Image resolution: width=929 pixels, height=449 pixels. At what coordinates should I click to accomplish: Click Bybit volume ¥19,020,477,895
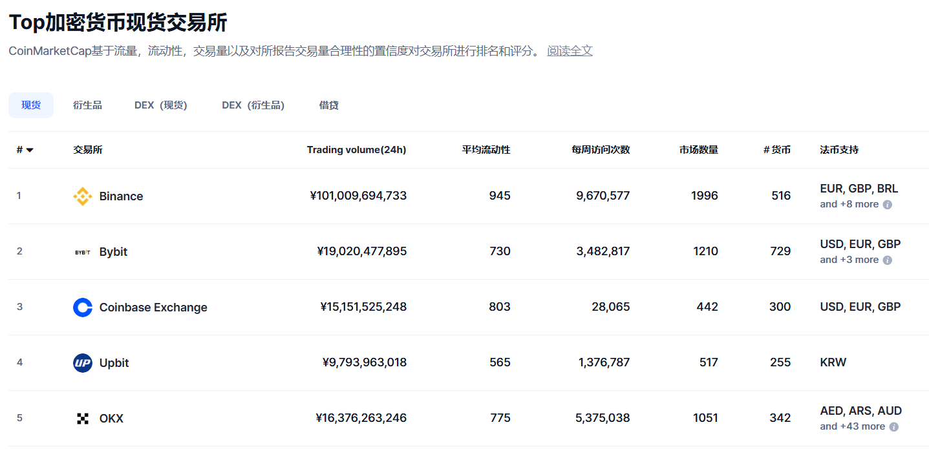pos(362,251)
